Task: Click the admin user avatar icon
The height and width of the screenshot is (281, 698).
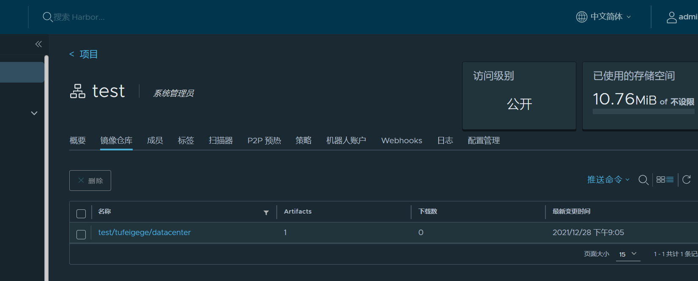Action: click(x=671, y=17)
